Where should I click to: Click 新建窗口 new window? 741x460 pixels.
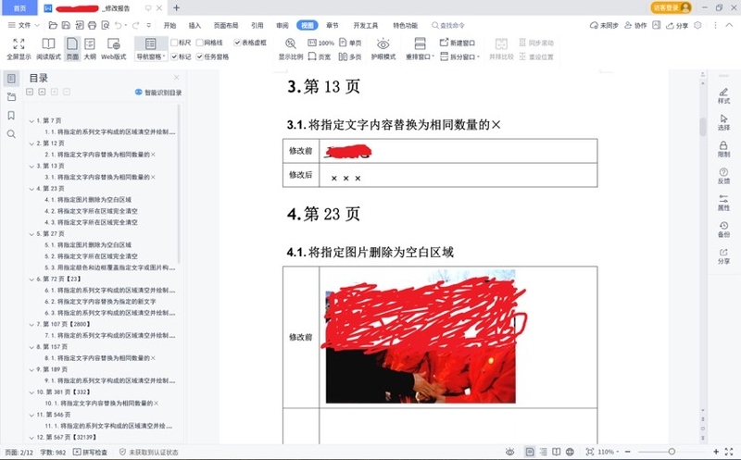pyautogui.click(x=457, y=43)
